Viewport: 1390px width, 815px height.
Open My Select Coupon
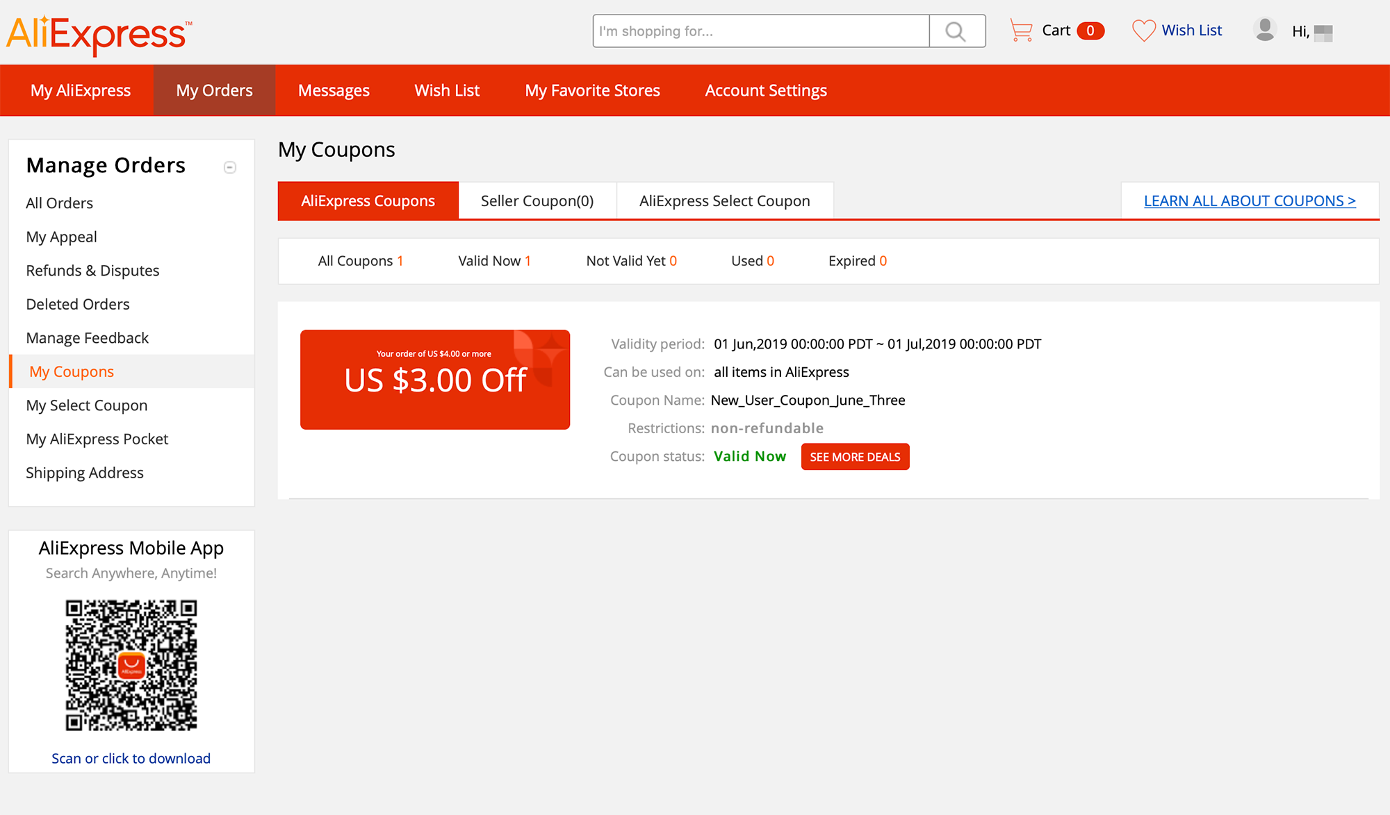point(87,405)
